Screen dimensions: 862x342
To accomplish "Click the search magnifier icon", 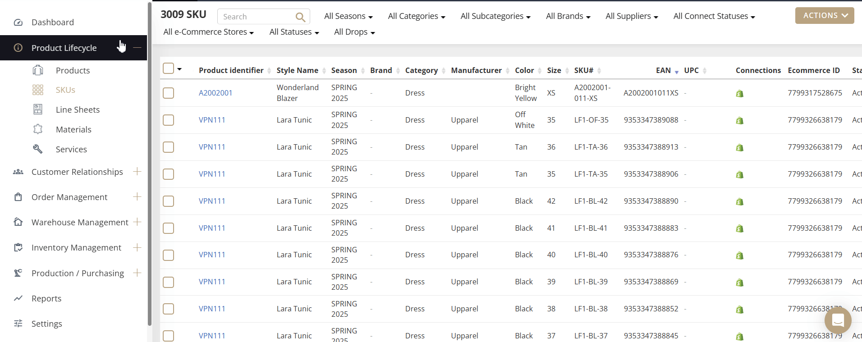I will click(300, 17).
